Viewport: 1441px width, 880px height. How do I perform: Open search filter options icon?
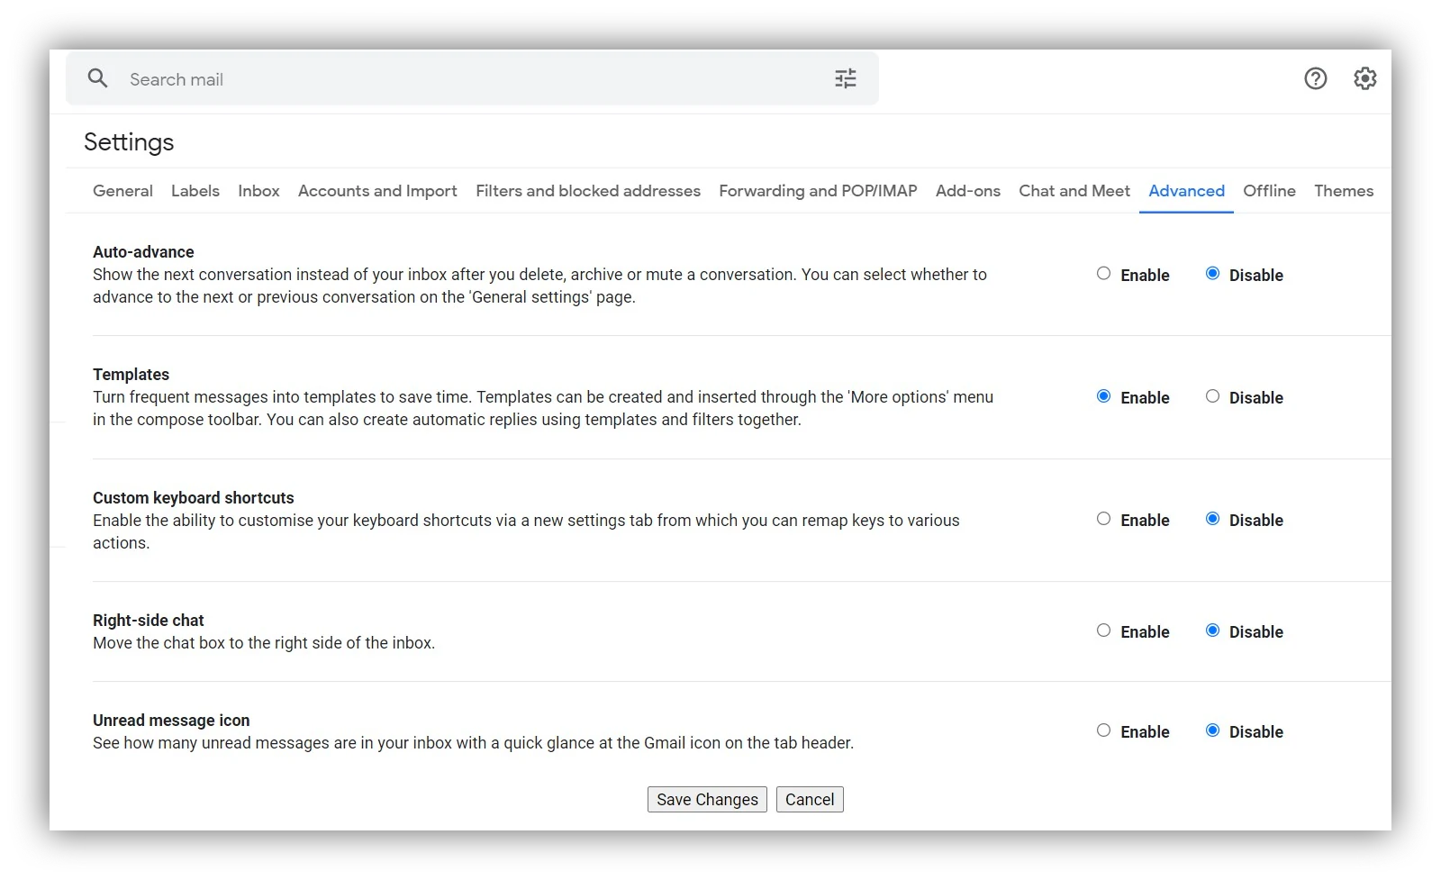tap(845, 78)
